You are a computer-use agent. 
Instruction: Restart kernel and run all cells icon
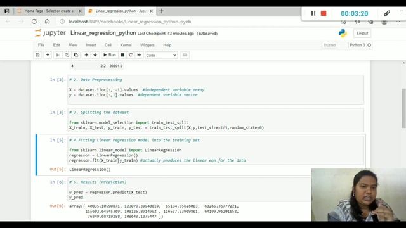(x=139, y=55)
